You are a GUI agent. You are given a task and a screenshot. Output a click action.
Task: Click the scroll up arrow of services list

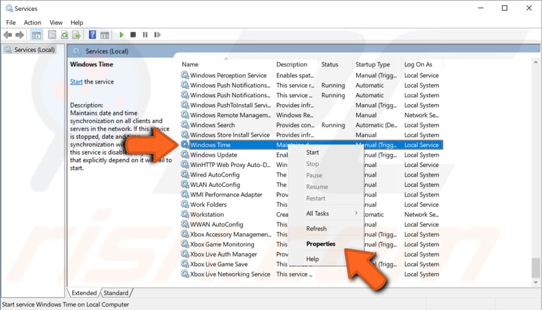(x=535, y=62)
